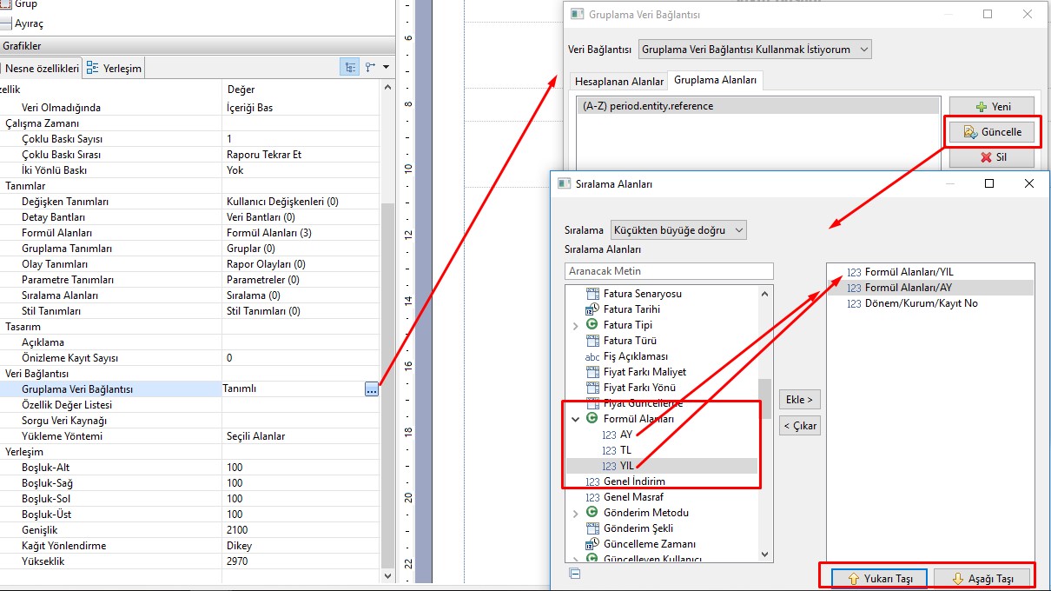Expand the Fatura Tipi tree node
This screenshot has height=591, width=1051.
[x=575, y=325]
